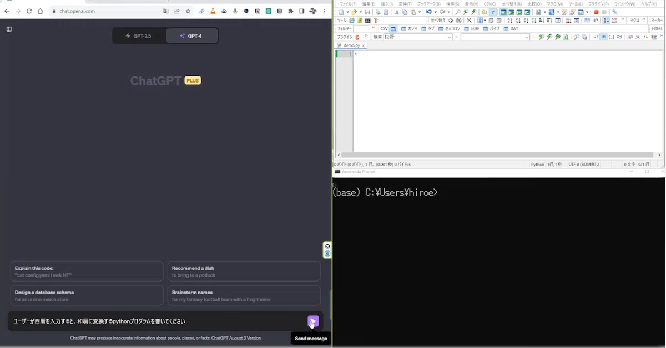Open the Chrome home page icon

coord(40,11)
